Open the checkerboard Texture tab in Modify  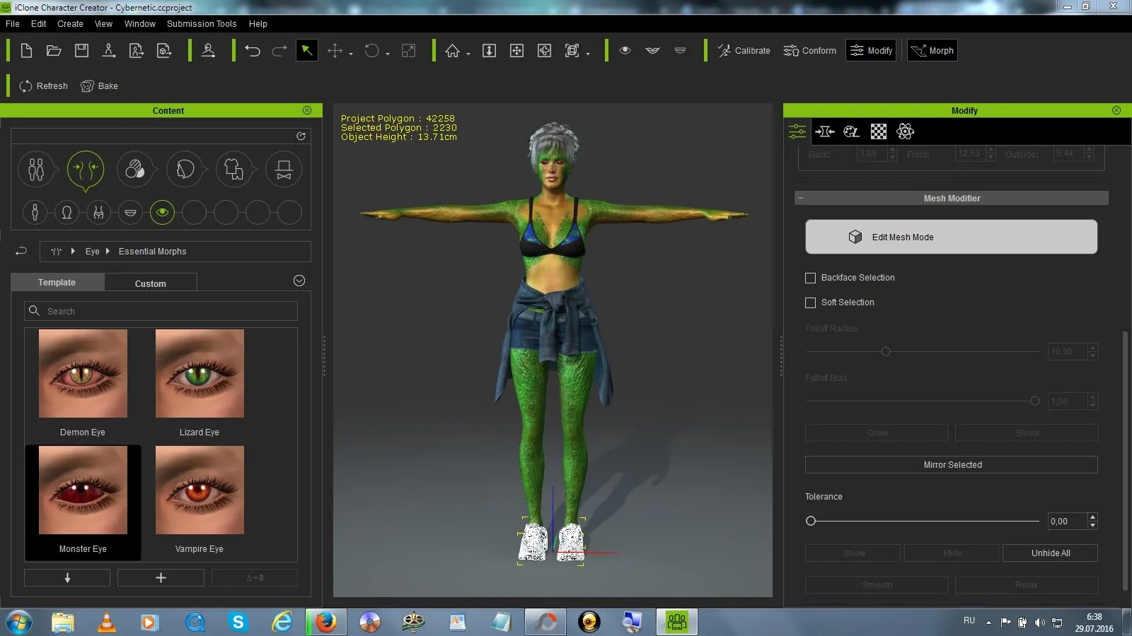point(878,131)
